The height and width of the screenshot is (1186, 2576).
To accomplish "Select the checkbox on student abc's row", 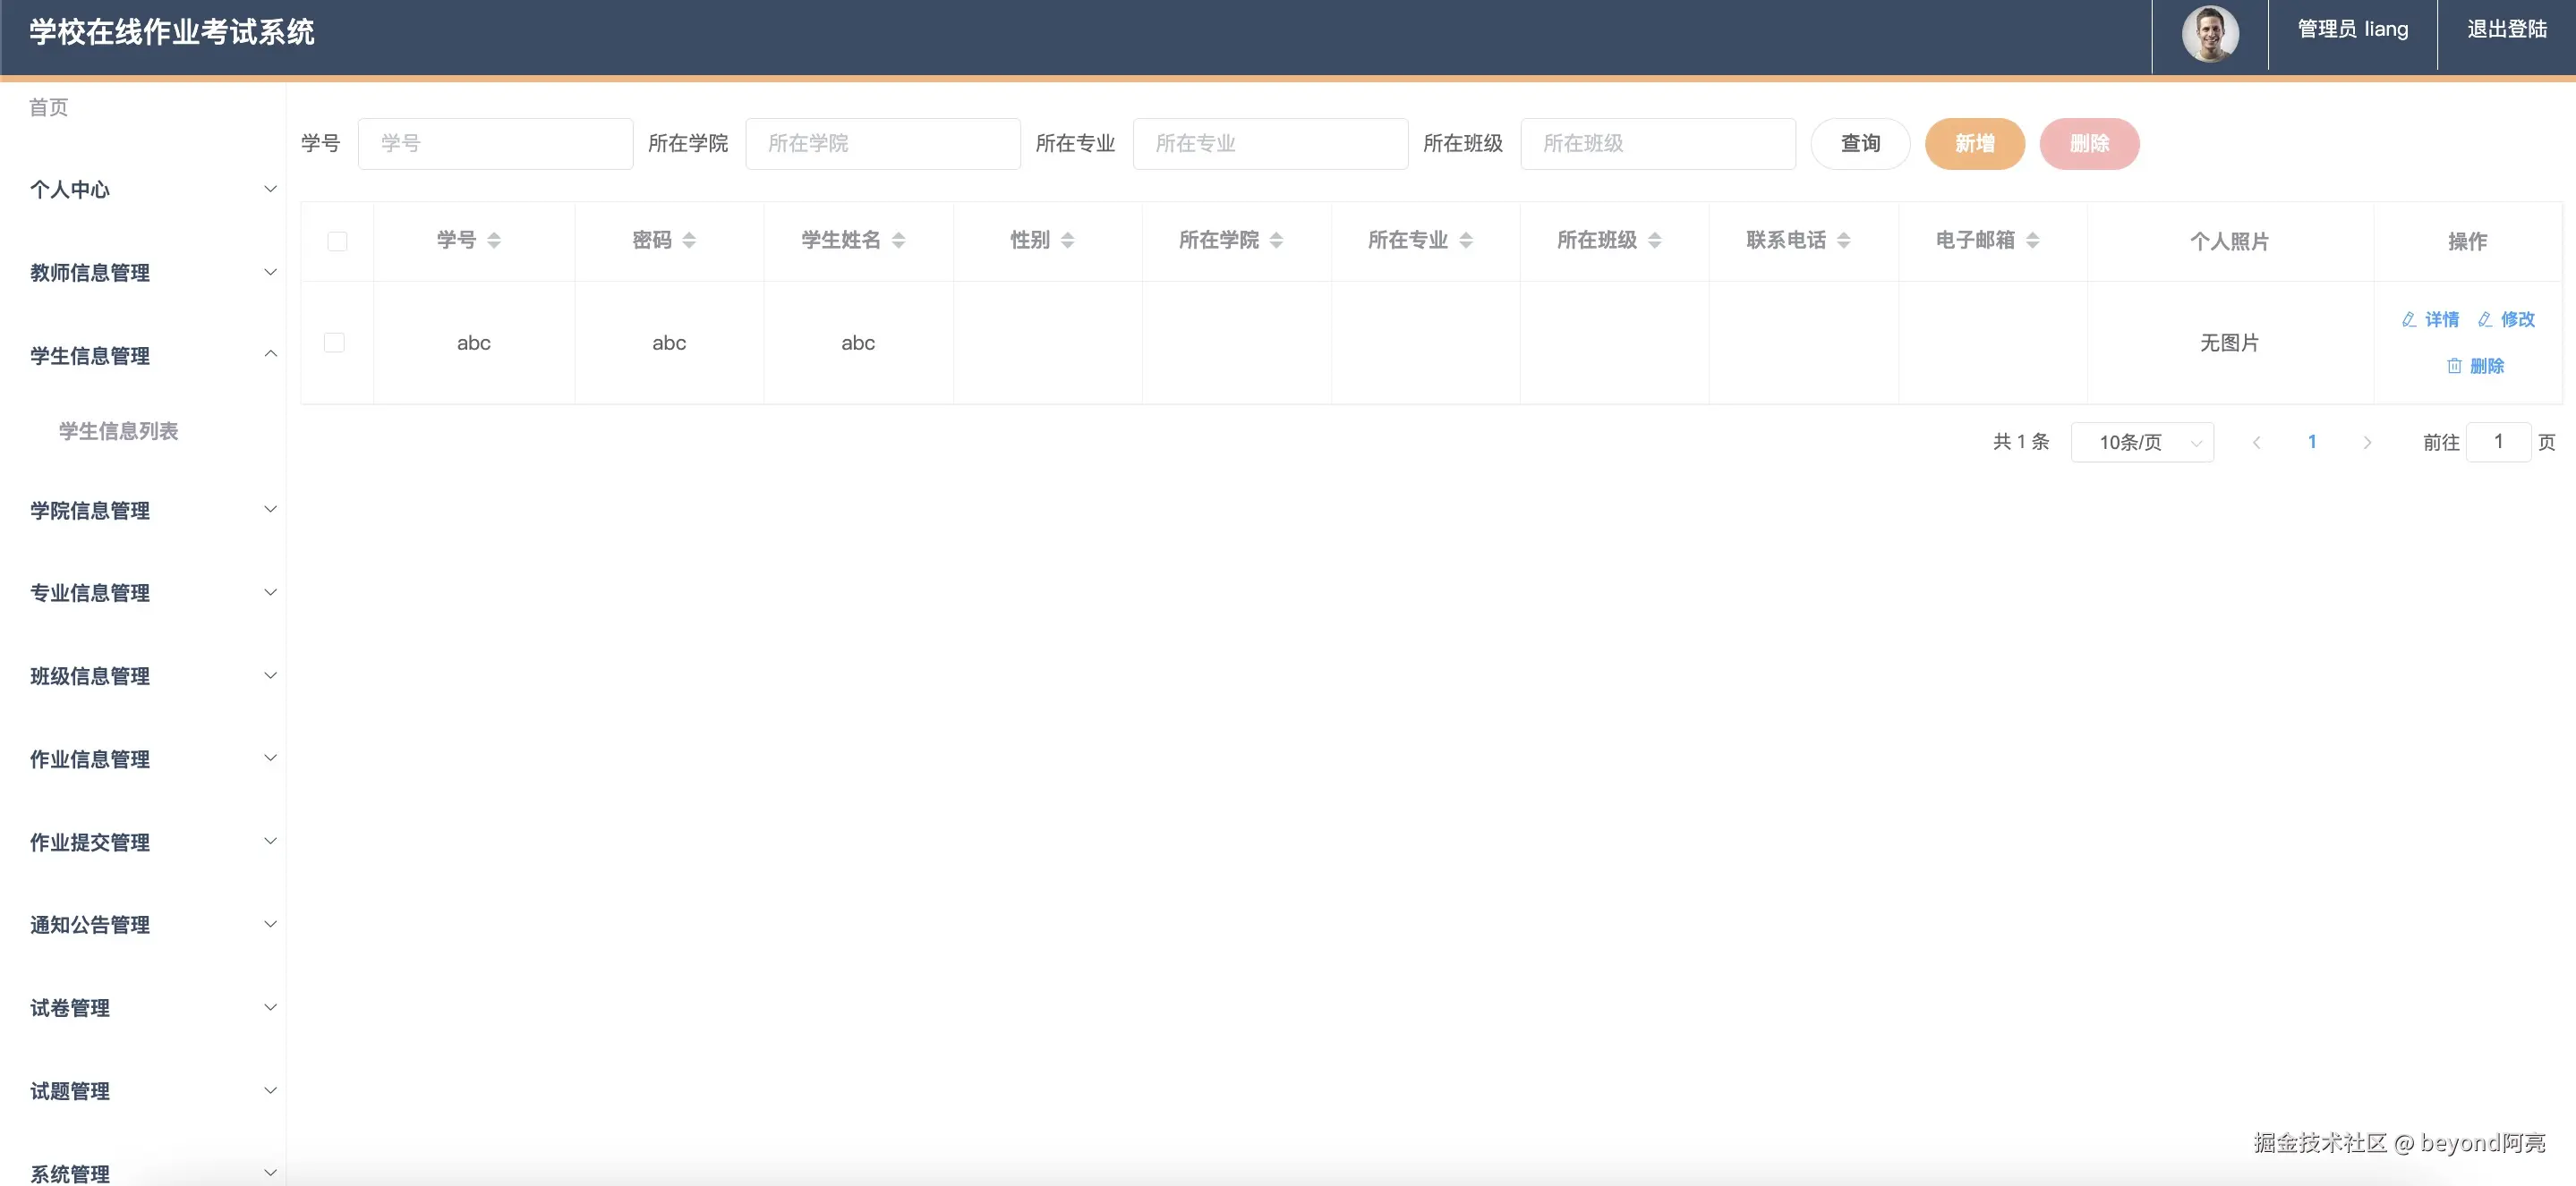I will pos(334,342).
